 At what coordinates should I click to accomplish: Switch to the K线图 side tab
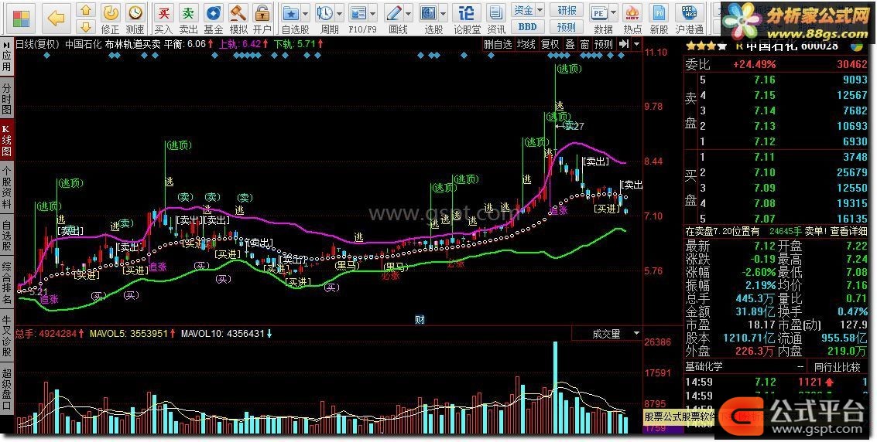[x=6, y=140]
